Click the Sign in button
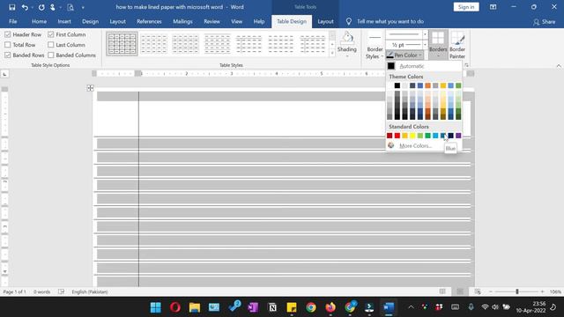The image size is (564, 317). [466, 7]
